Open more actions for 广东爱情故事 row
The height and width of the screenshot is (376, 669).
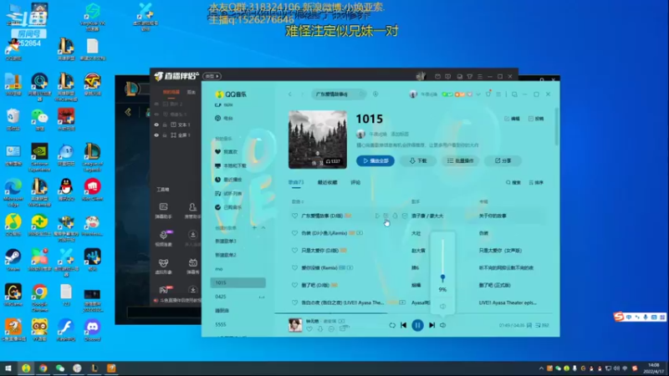pyautogui.click(x=405, y=216)
